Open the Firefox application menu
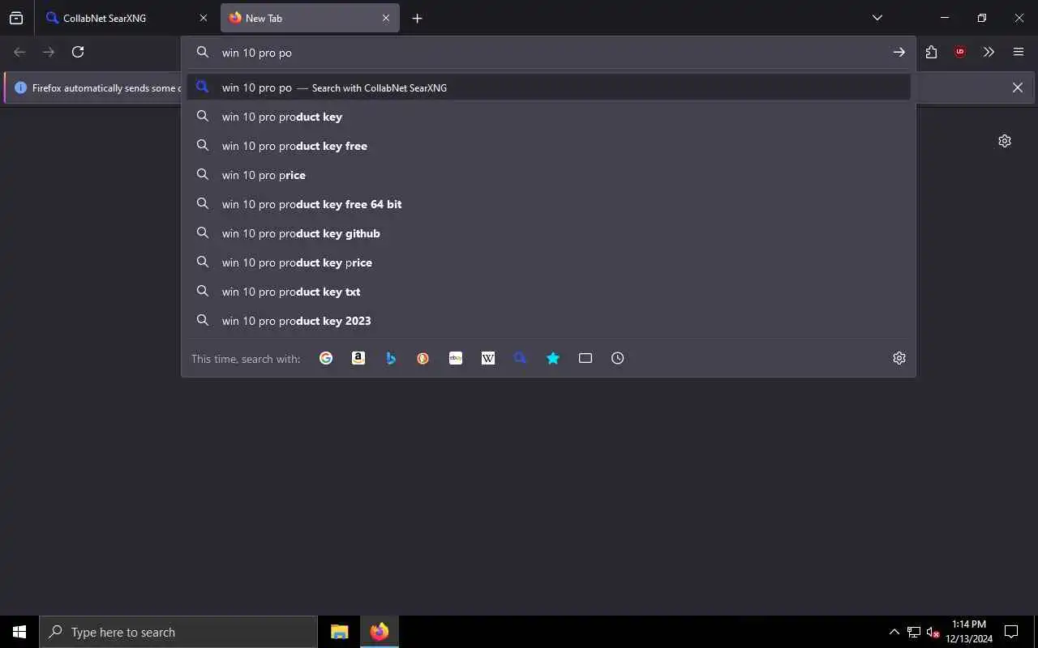Viewport: 1038px width, 648px height. (1019, 52)
